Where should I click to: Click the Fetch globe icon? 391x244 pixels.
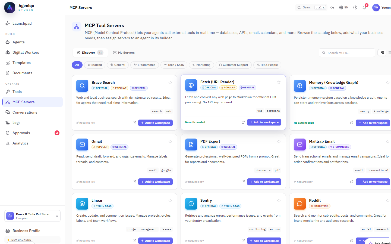coord(191,85)
